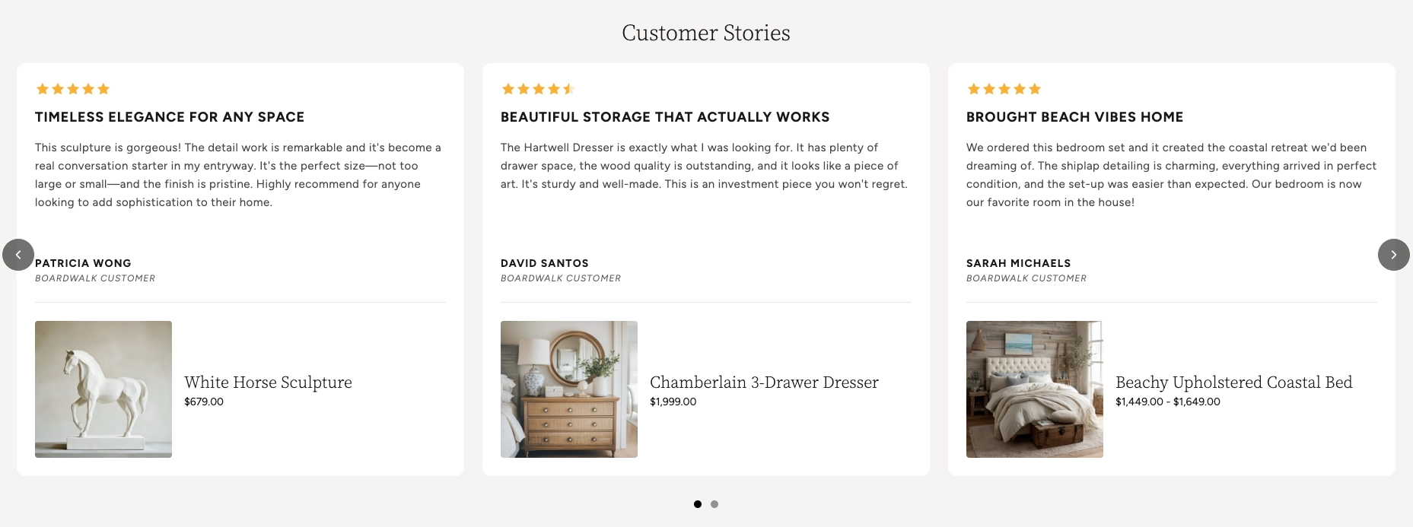Click the BROUGHT BEACH VIBES HOME review title

point(1074,117)
